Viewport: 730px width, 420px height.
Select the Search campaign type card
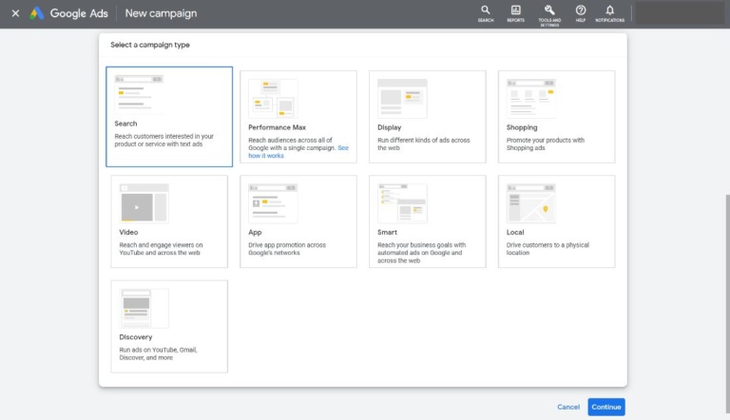(169, 117)
